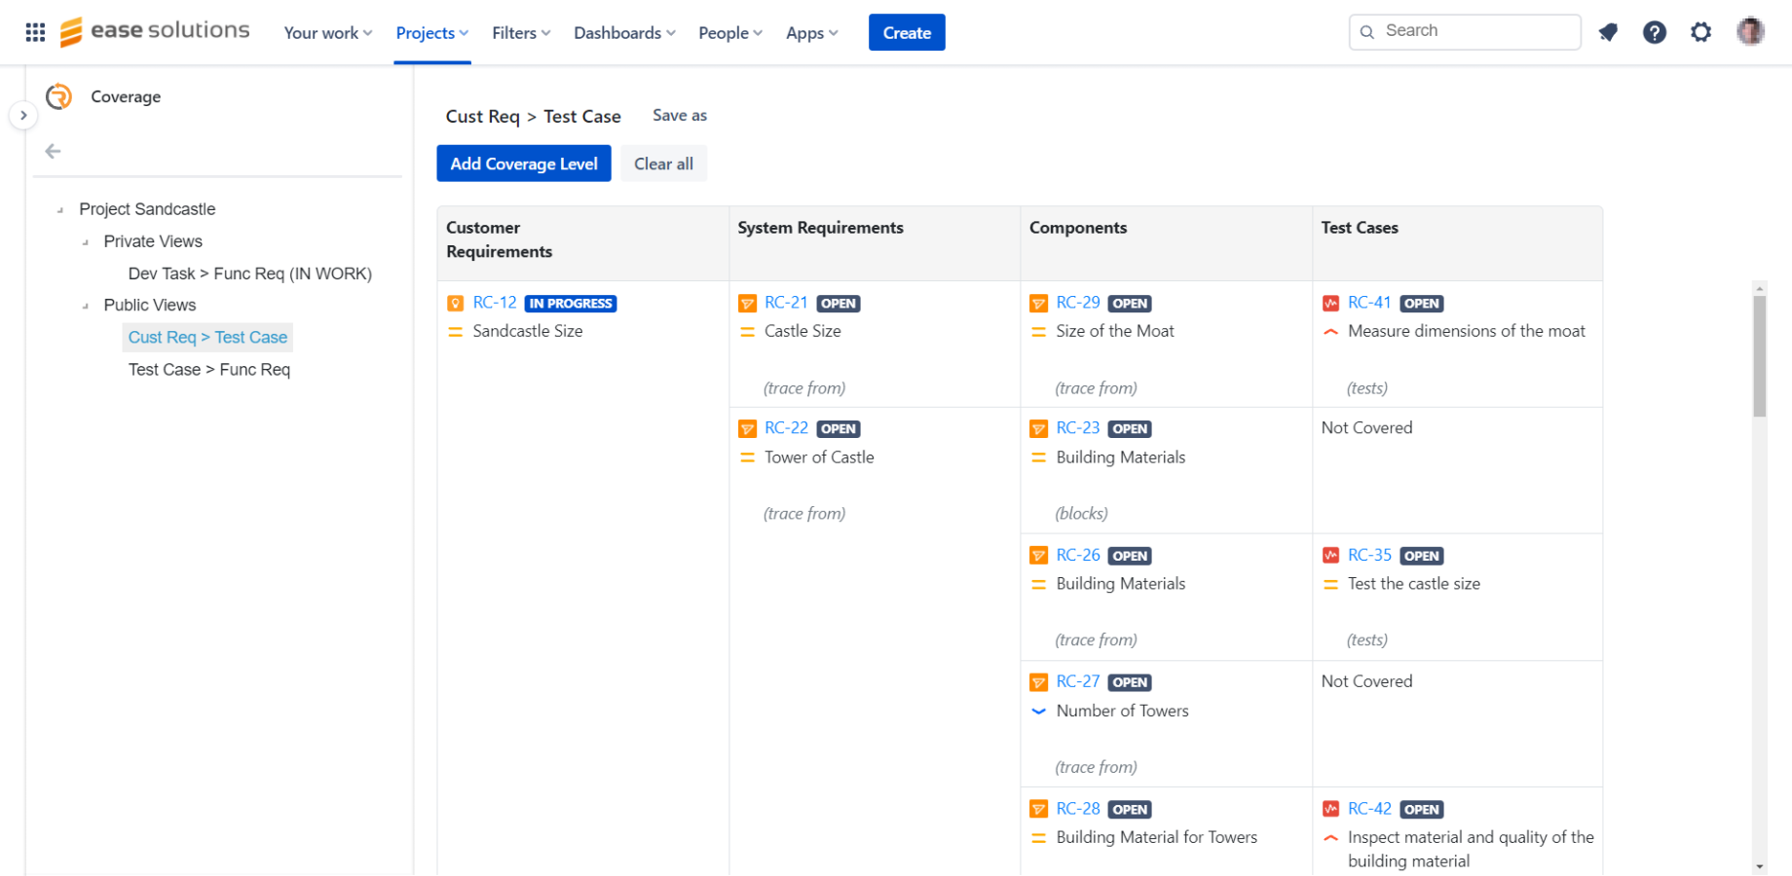Open the app switcher grid icon
Viewport: 1792px width, 876px height.
(x=35, y=32)
